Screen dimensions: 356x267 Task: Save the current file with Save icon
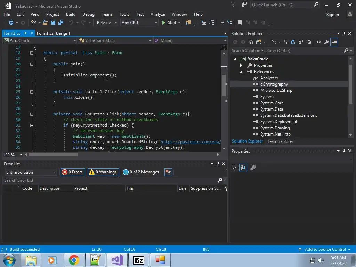(53, 23)
